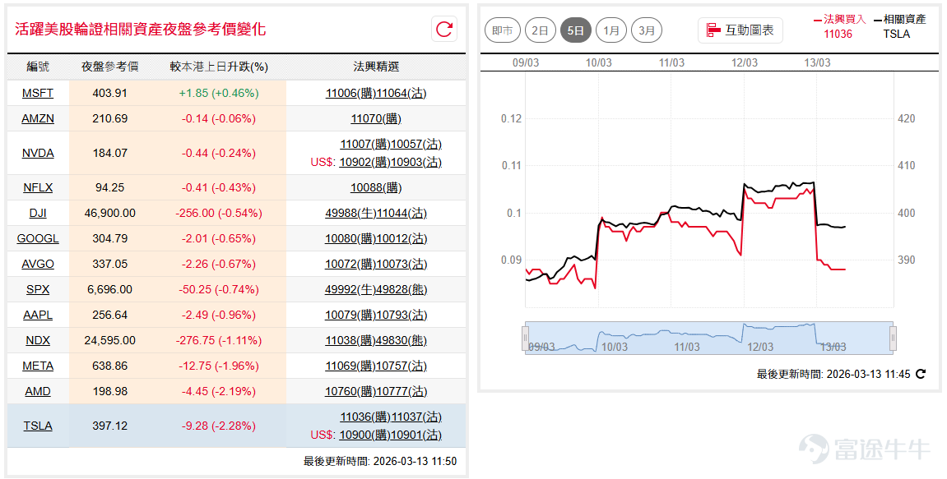Open the GOOGL ticker link
947x479 pixels.
[38, 238]
